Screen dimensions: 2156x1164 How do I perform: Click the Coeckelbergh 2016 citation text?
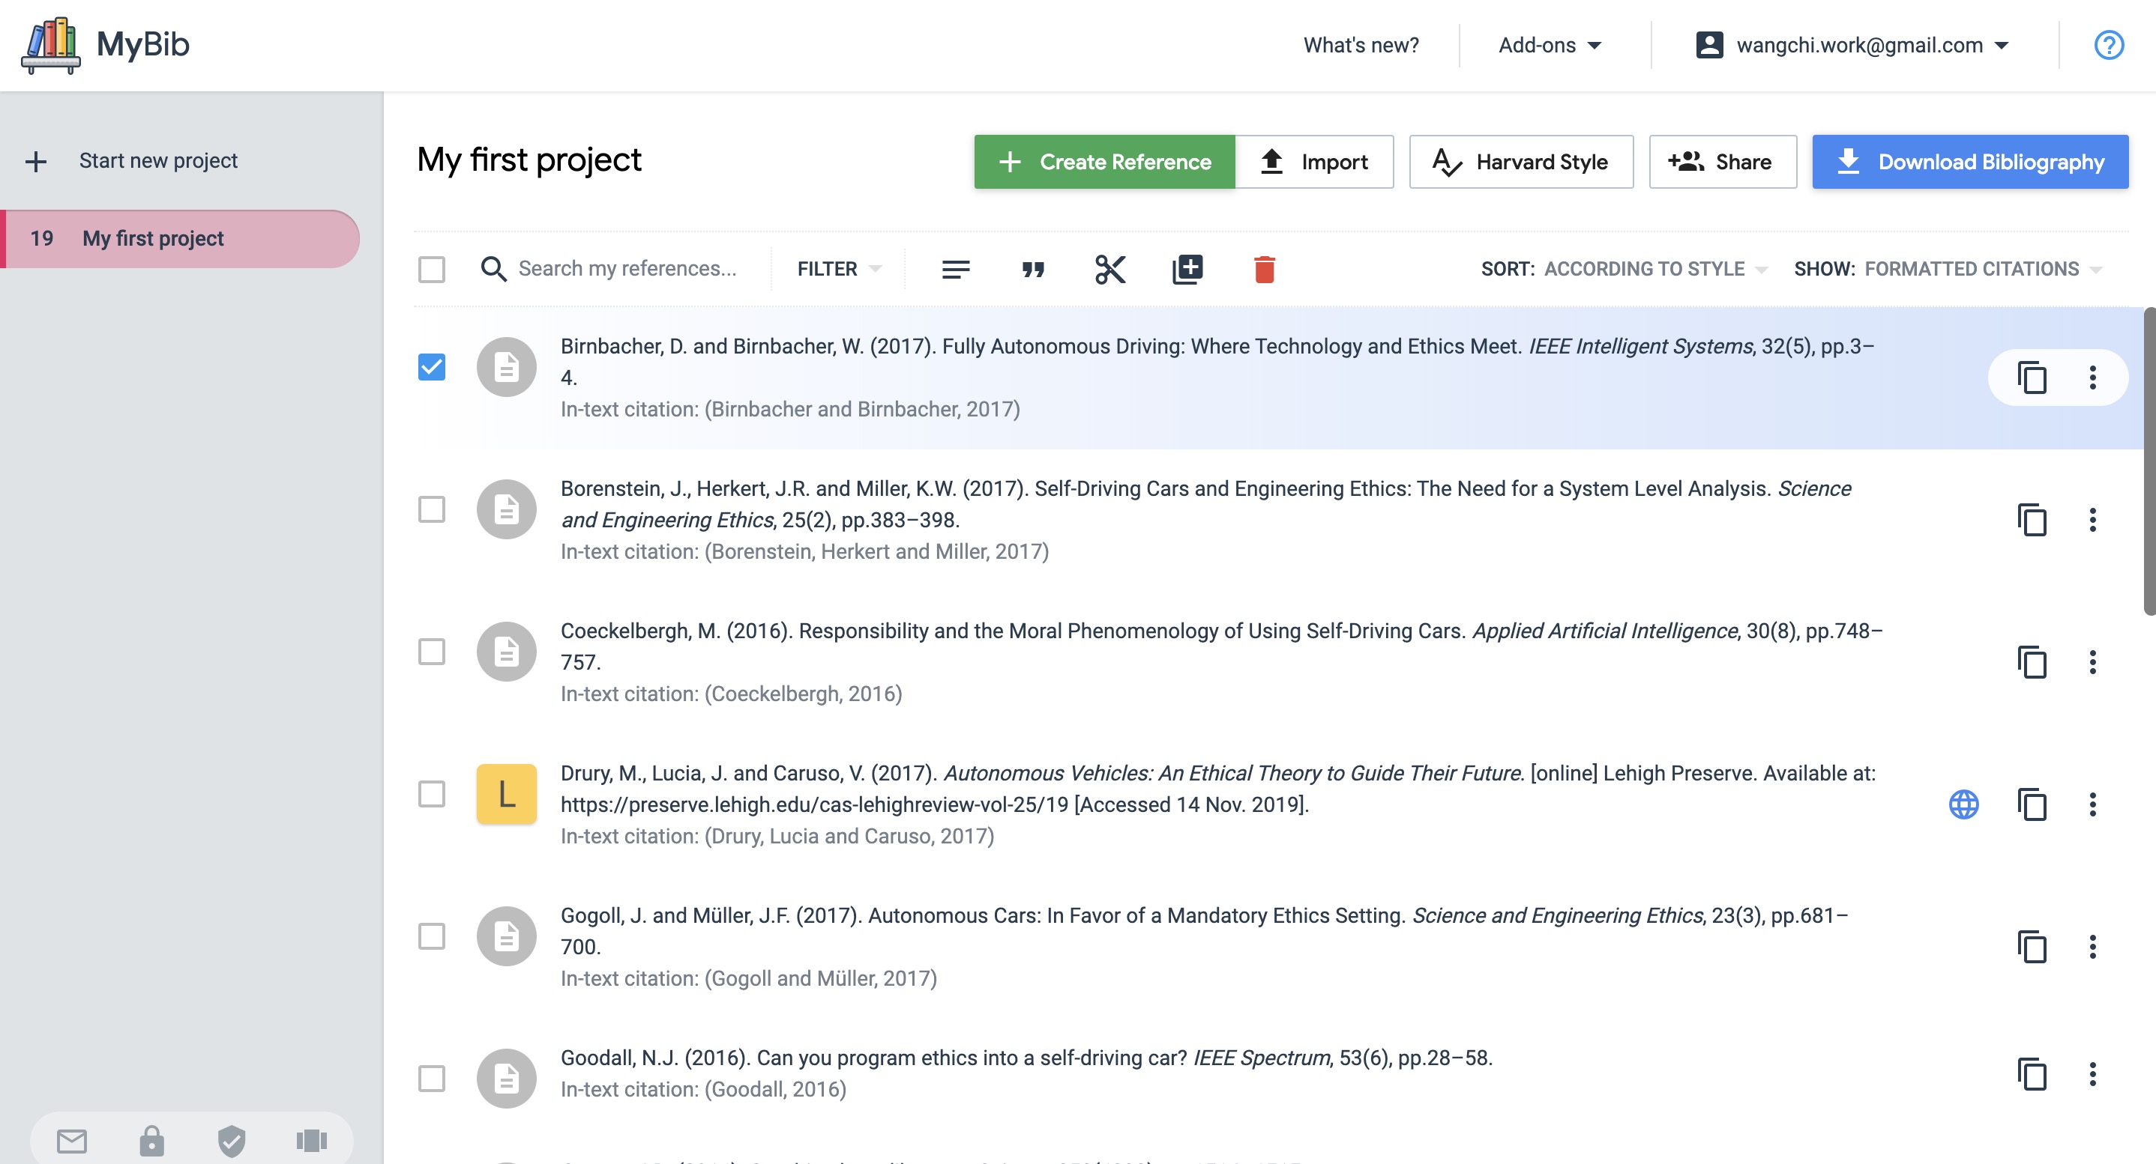[1222, 646]
